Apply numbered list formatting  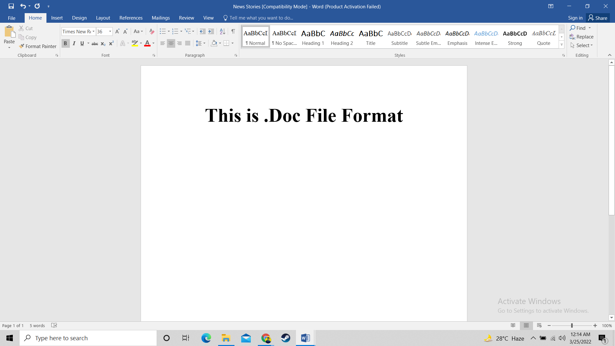[x=175, y=31]
